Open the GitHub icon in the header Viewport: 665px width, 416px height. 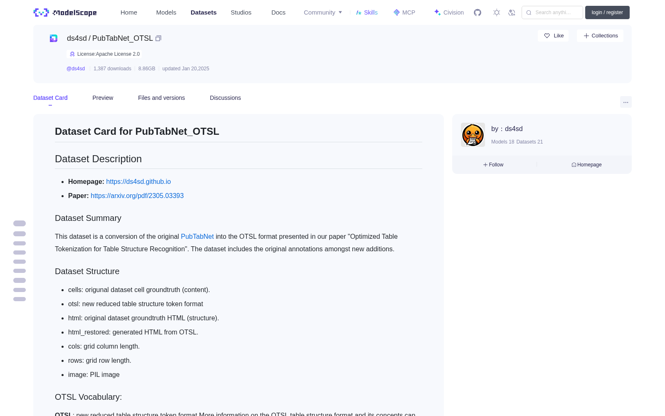(x=478, y=12)
